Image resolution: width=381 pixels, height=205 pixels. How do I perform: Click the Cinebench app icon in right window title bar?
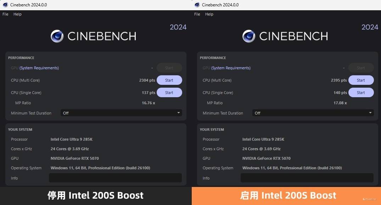click(x=197, y=5)
